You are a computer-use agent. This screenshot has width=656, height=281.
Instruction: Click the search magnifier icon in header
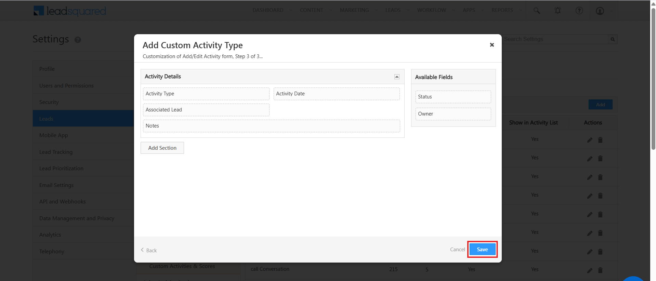(537, 11)
